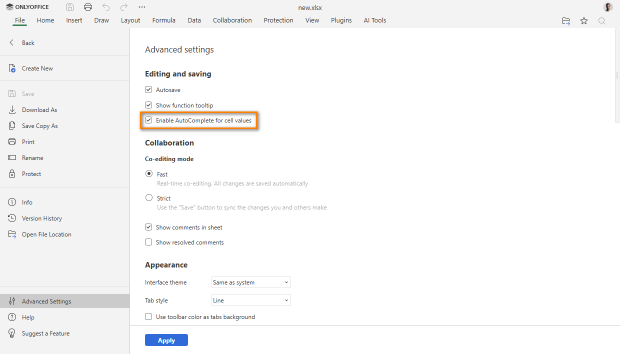620x354 pixels.
Task: Toggle the Autosave checkbox
Action: (148, 90)
